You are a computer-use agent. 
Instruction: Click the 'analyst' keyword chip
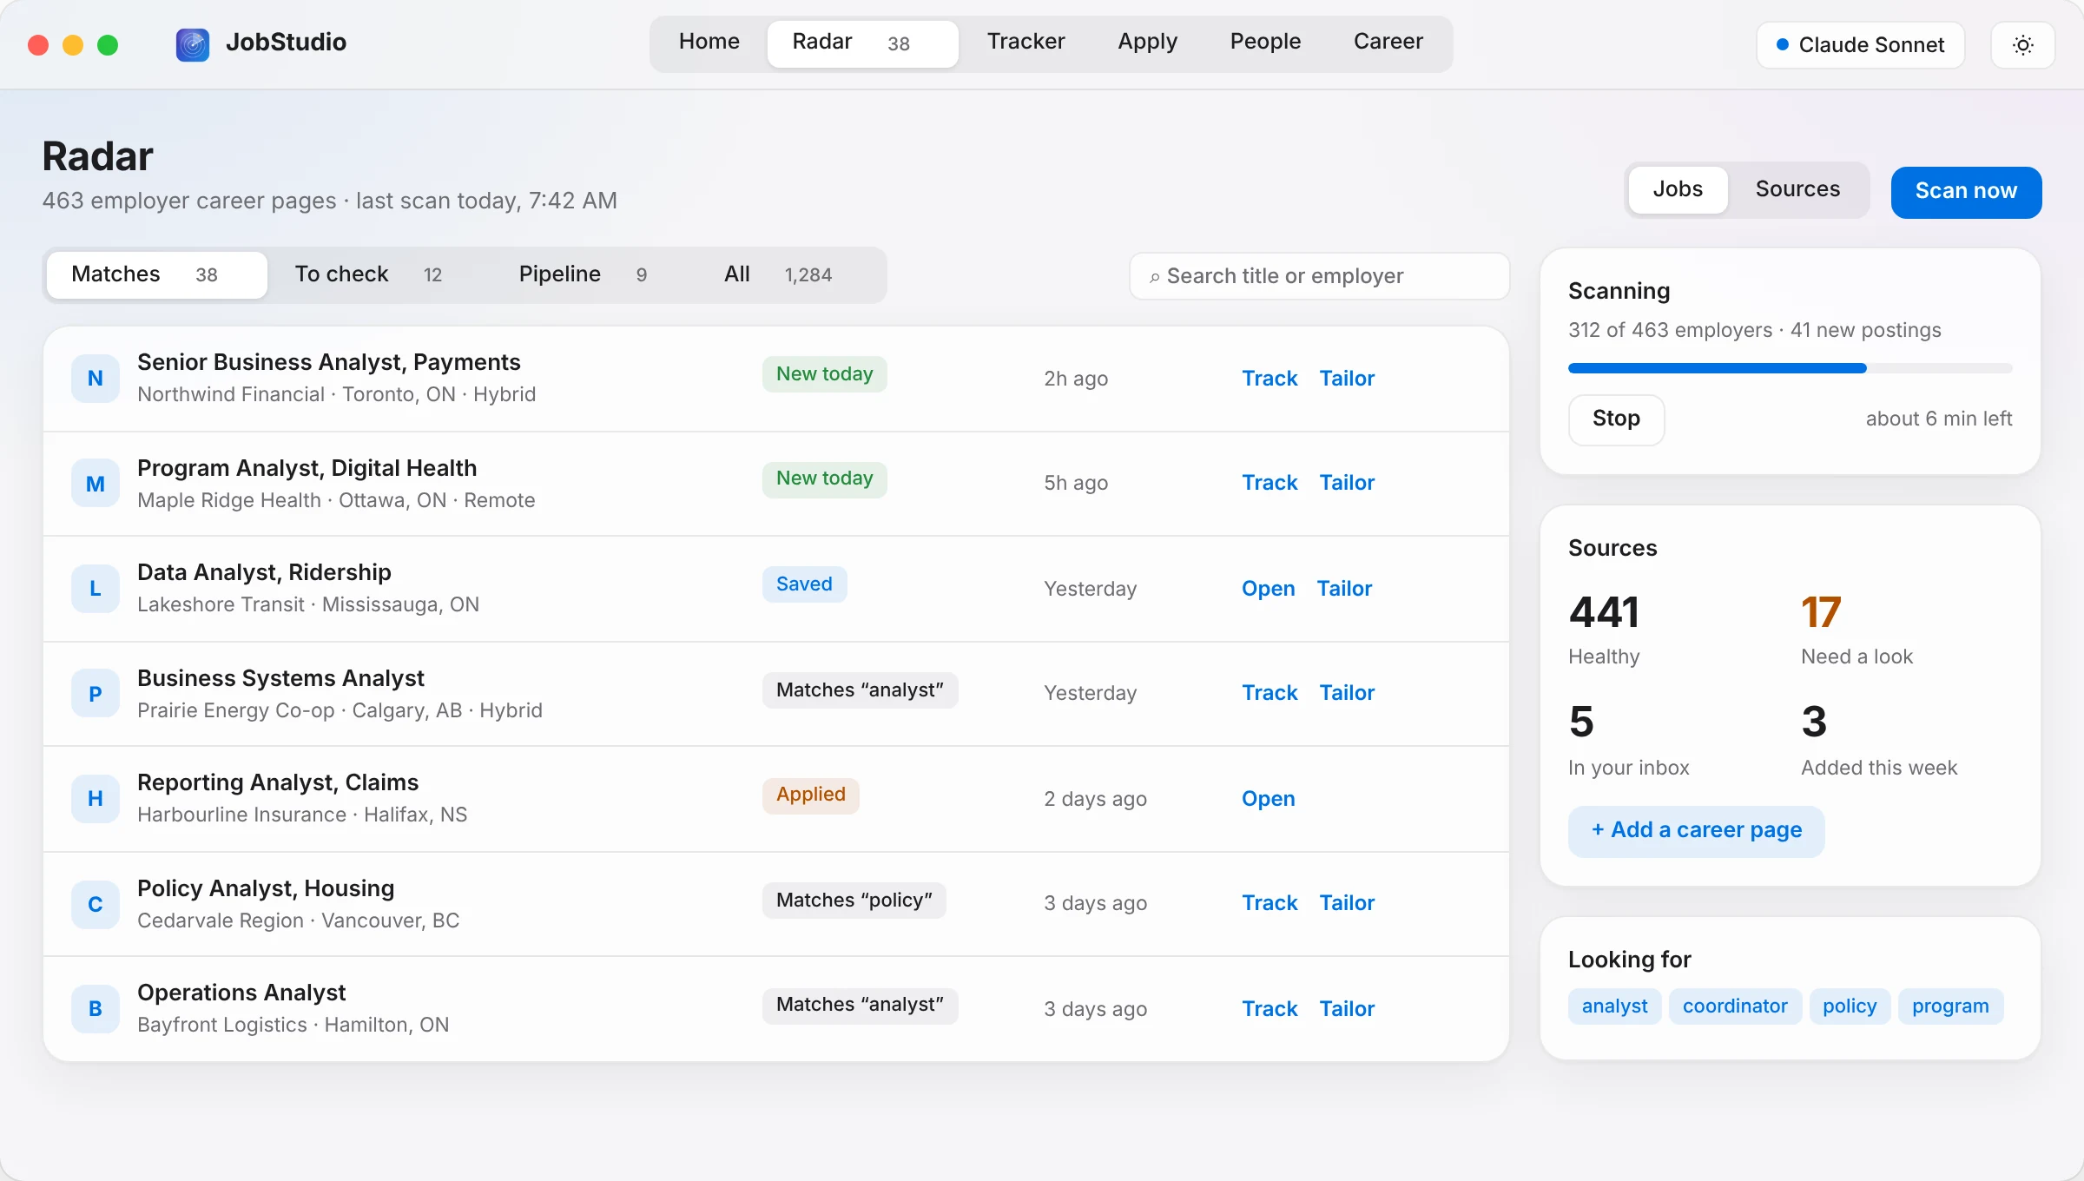click(x=1614, y=1006)
